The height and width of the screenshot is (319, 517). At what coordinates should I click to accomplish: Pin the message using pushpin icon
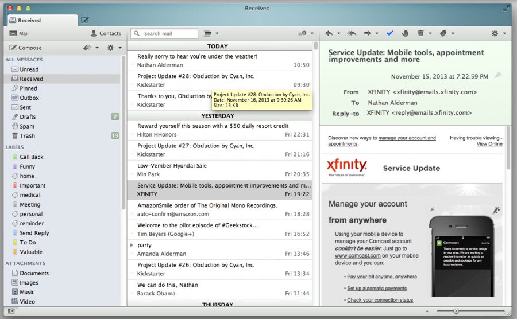(498, 75)
